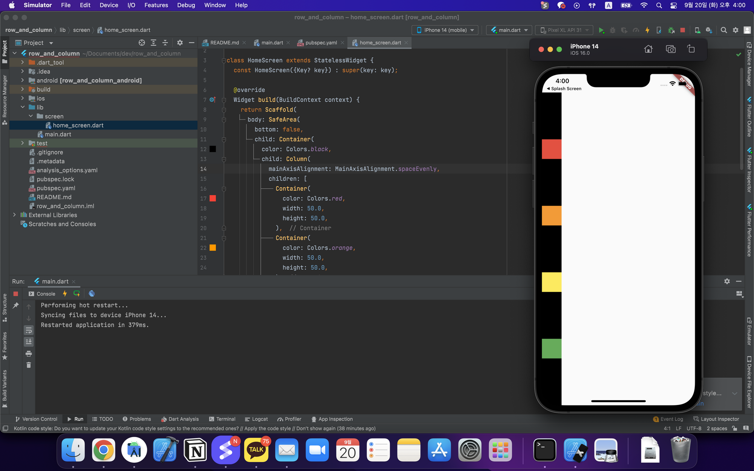Collapse the lib folder in the project tree

[x=23, y=107]
